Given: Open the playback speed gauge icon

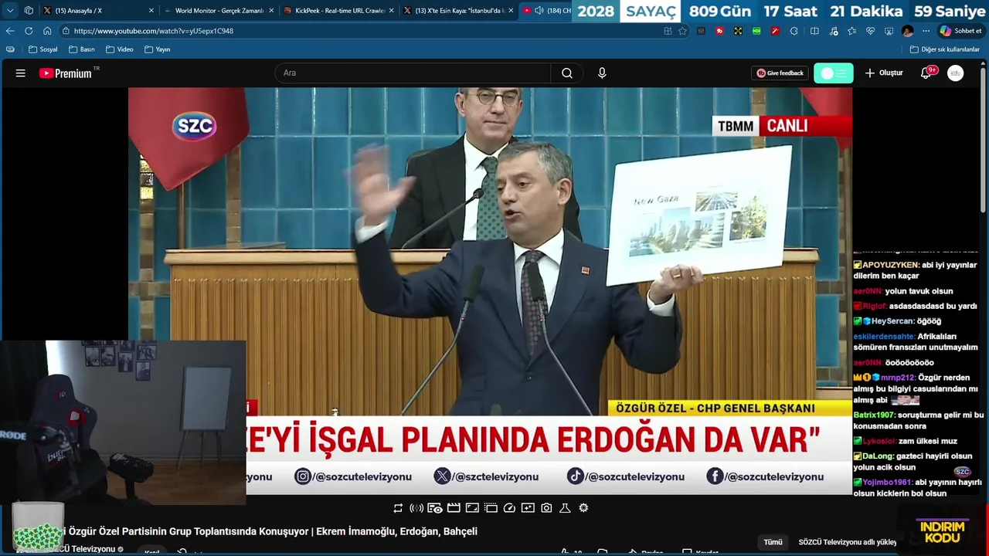Looking at the screenshot, I should [509, 508].
